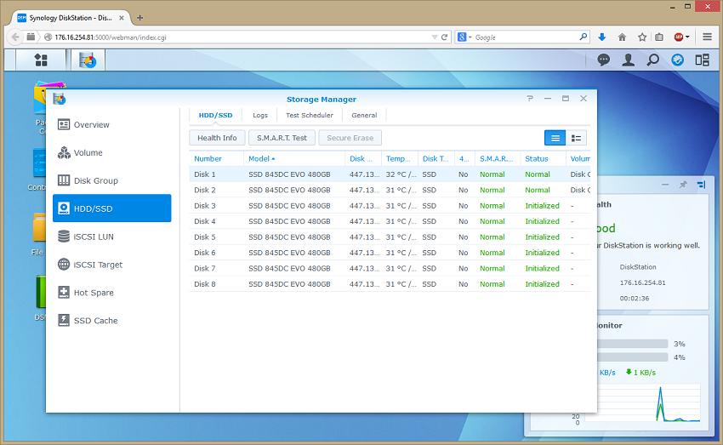Open the DSM notifications speech bubble

(x=603, y=60)
